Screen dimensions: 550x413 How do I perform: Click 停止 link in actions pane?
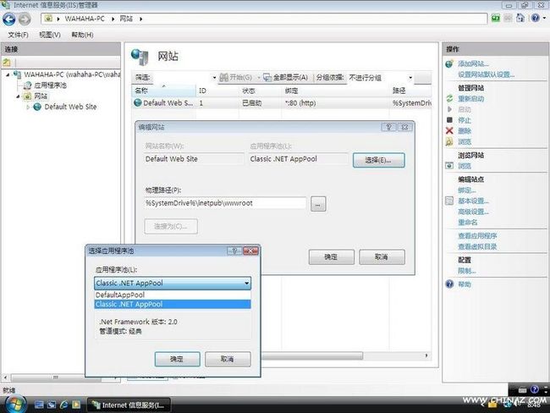point(465,120)
